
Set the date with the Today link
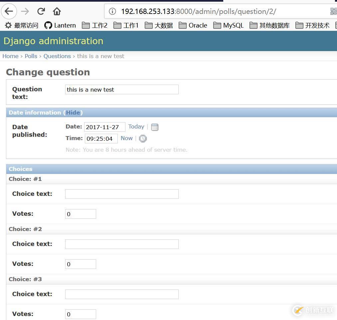136,126
